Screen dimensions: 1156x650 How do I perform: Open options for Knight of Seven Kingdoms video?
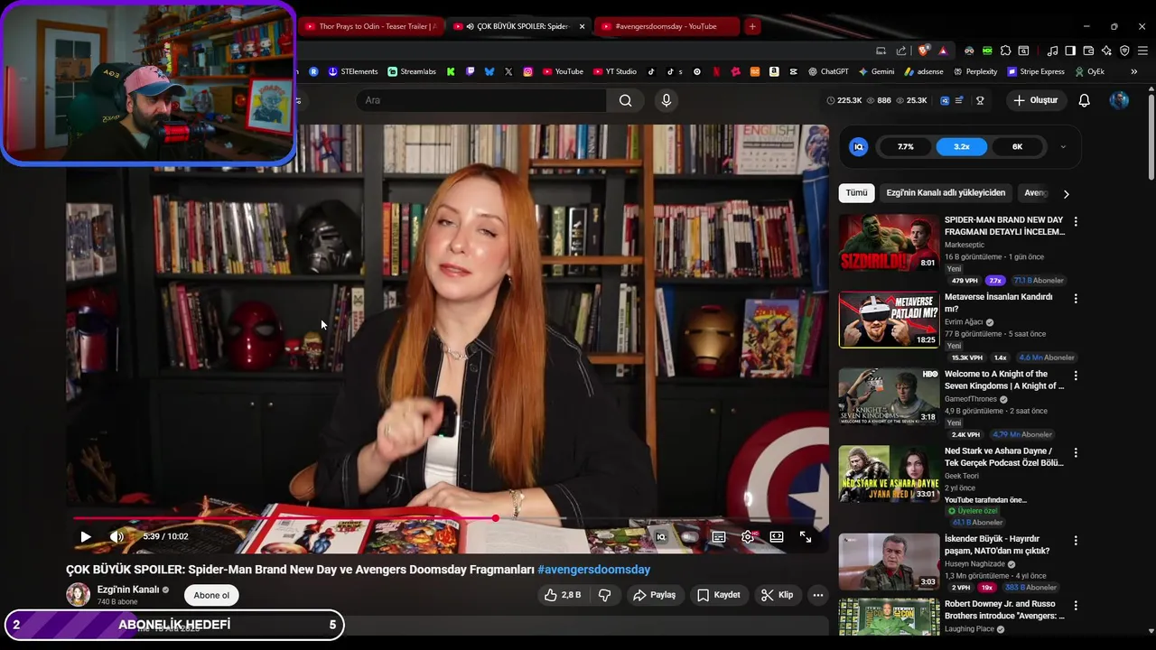coord(1075,375)
